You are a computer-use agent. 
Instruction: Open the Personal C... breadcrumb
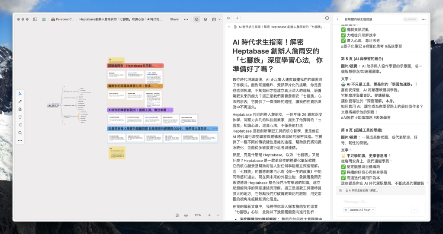(x=62, y=19)
